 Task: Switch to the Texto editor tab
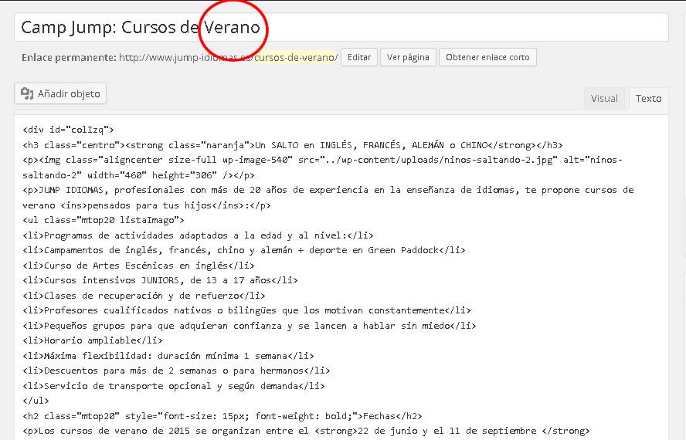(648, 98)
